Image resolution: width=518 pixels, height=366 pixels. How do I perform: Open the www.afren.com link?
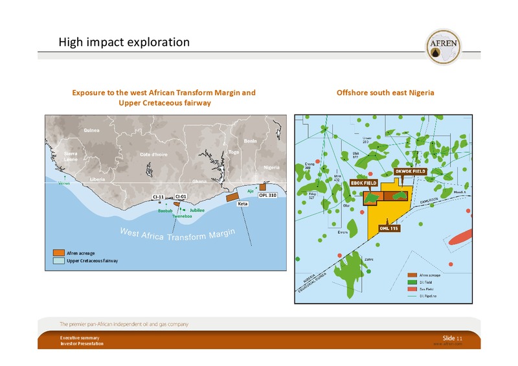coord(448,344)
